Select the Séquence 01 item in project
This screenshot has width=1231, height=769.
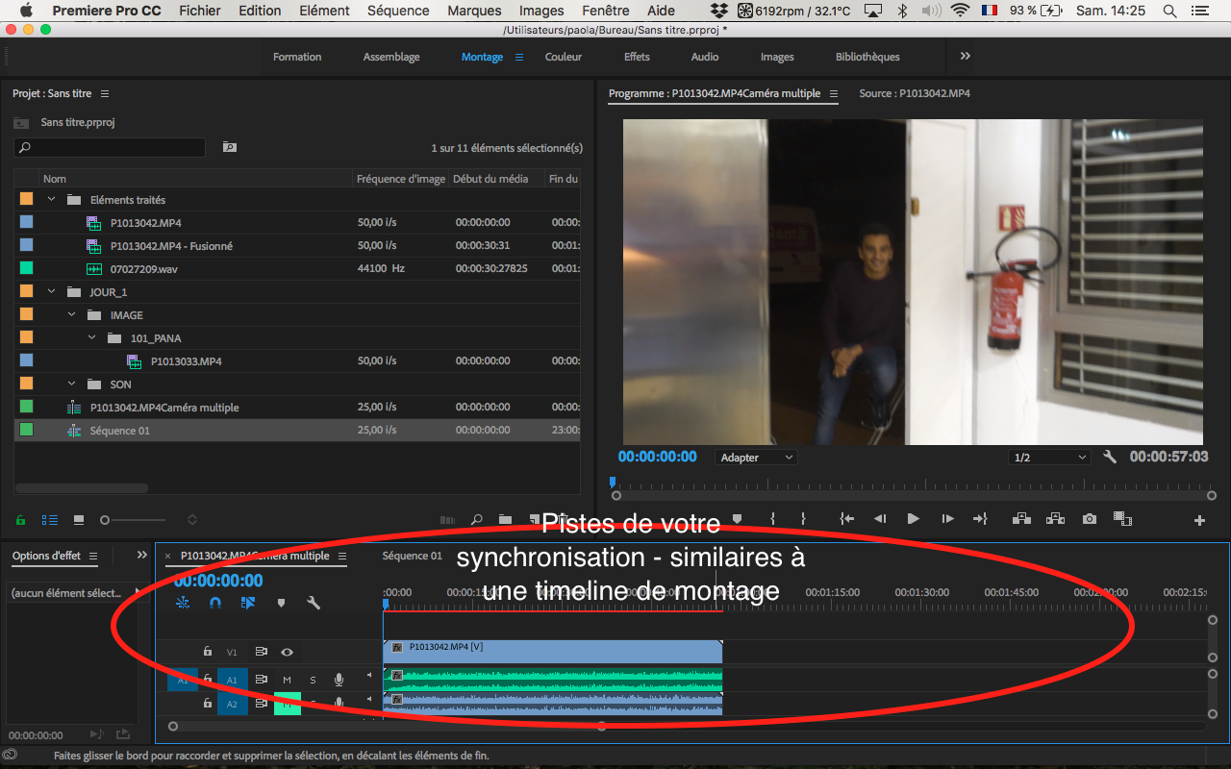[x=297, y=431]
